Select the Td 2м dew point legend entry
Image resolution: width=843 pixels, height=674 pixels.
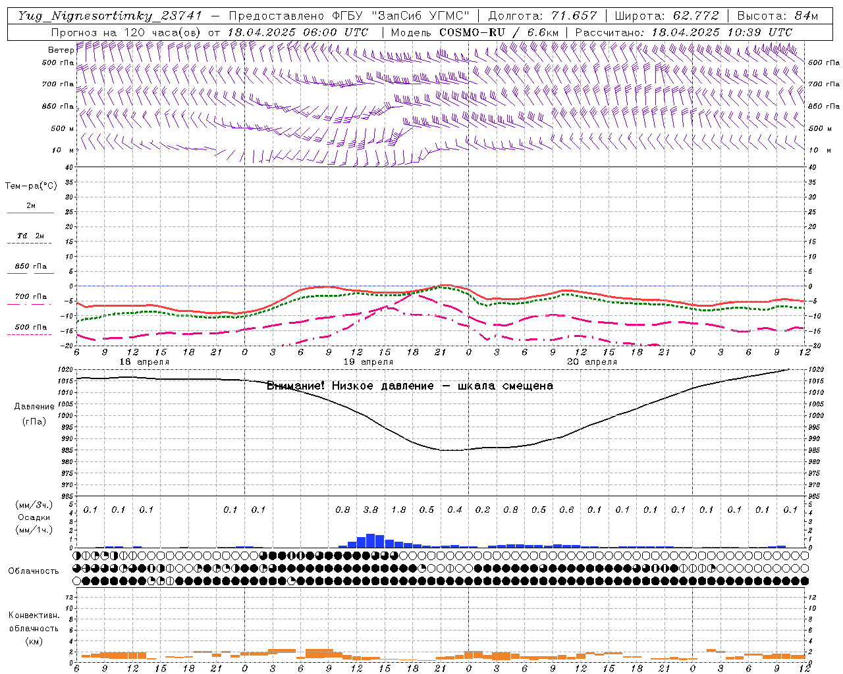(31, 236)
